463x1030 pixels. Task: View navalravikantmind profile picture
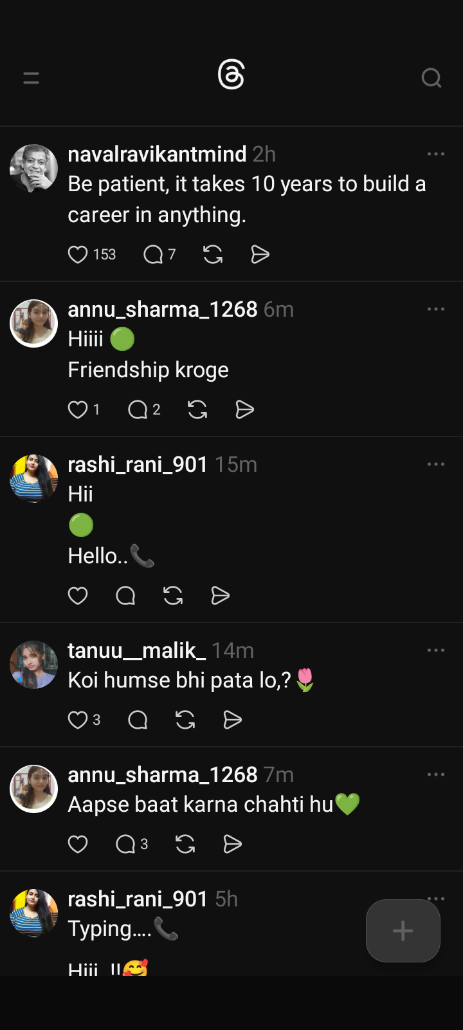pyautogui.click(x=34, y=168)
